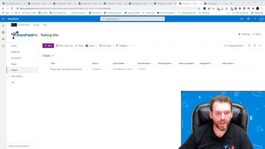Open the Unassigned Tasks view switcher
Viewport: 265px width, 149px height.
pos(235,46)
